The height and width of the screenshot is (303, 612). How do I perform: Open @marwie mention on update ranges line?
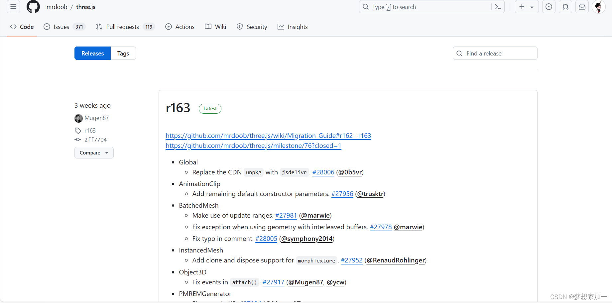pos(315,215)
